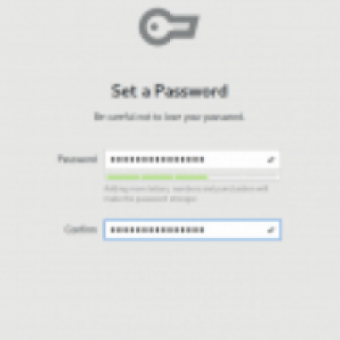This screenshot has width=340, height=340.
Task: Click the large key icon at top
Action: [x=169, y=27]
